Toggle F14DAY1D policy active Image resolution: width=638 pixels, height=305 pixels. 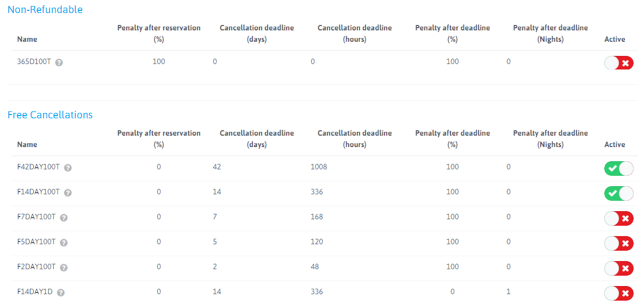[618, 293]
